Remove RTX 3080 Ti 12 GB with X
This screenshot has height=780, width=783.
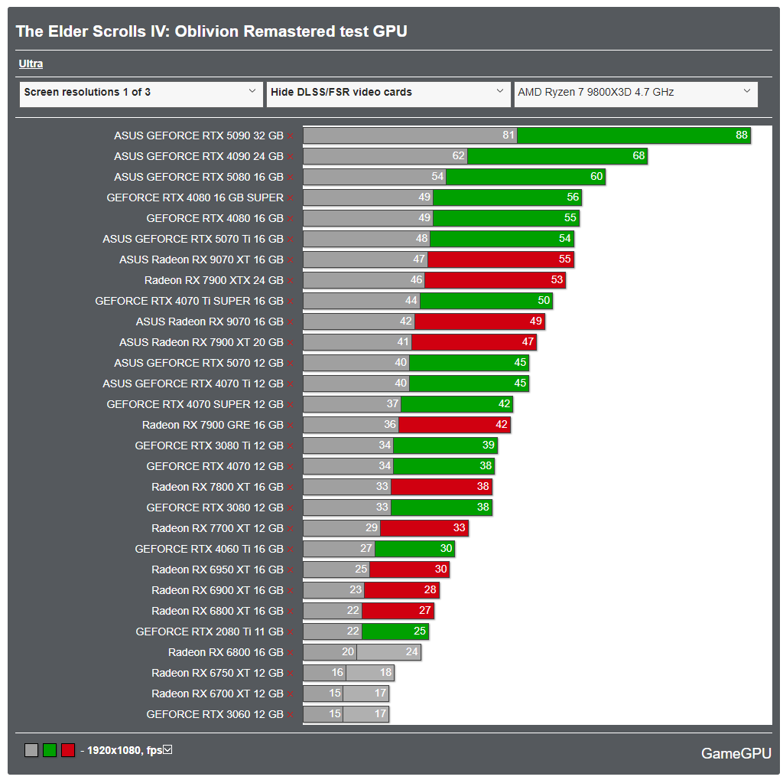[291, 446]
